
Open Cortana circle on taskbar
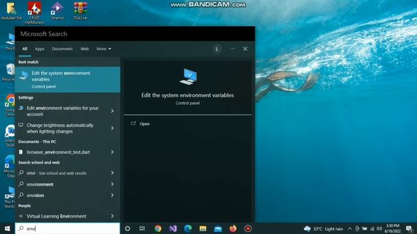[128, 228]
